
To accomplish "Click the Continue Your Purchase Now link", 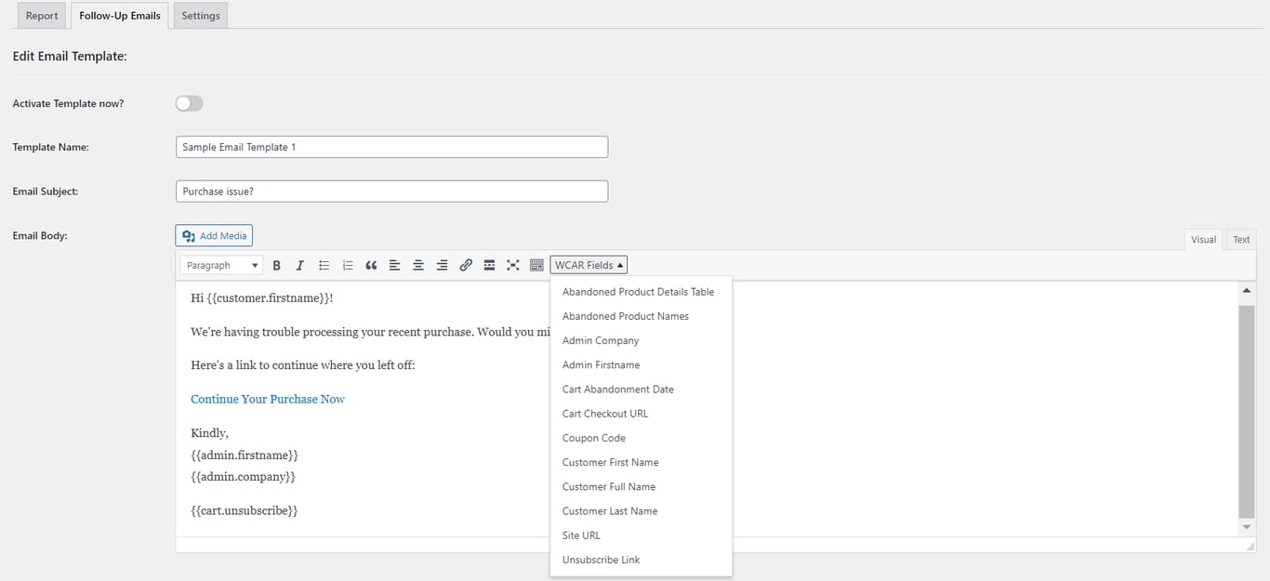I will pos(268,398).
